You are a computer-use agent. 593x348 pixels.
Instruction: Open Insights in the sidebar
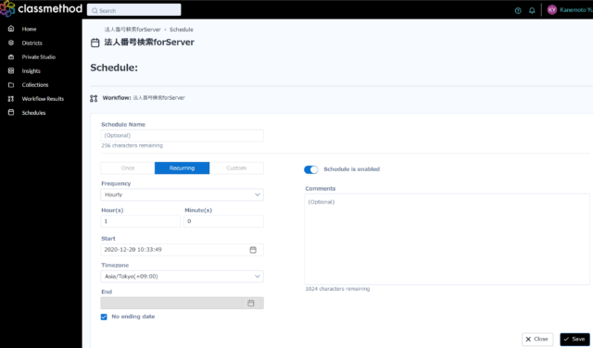pyautogui.click(x=31, y=71)
